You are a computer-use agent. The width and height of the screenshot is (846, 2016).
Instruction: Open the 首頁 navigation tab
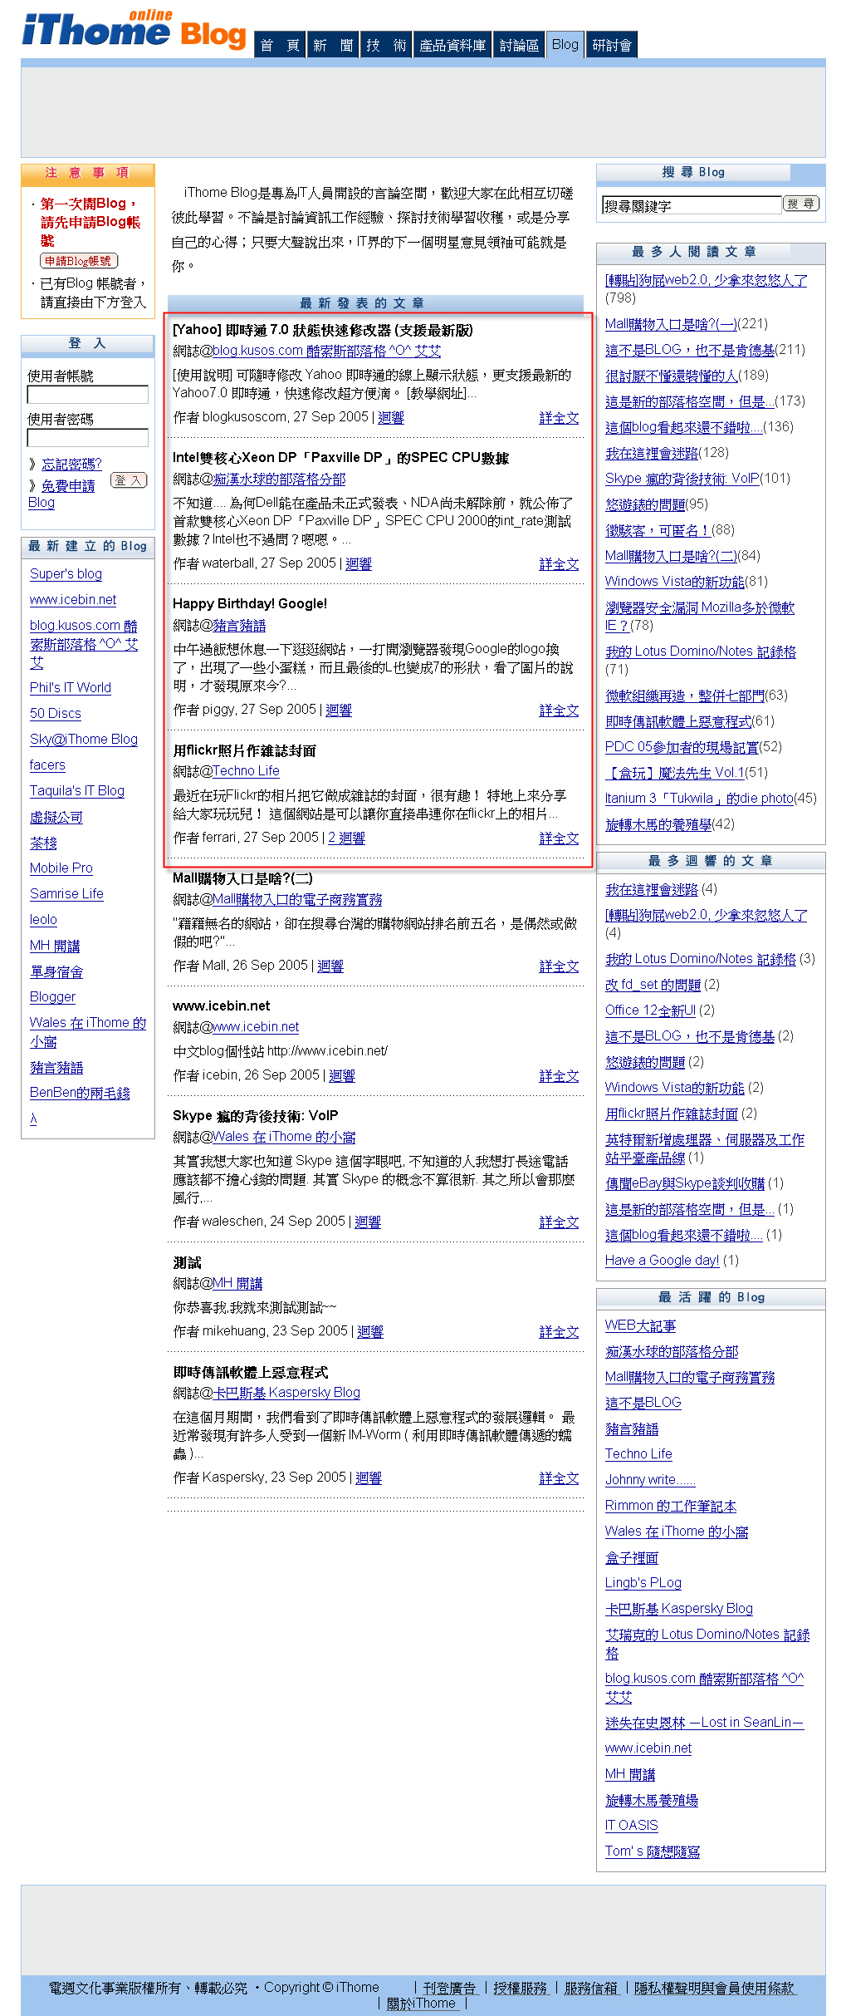pyautogui.click(x=280, y=45)
